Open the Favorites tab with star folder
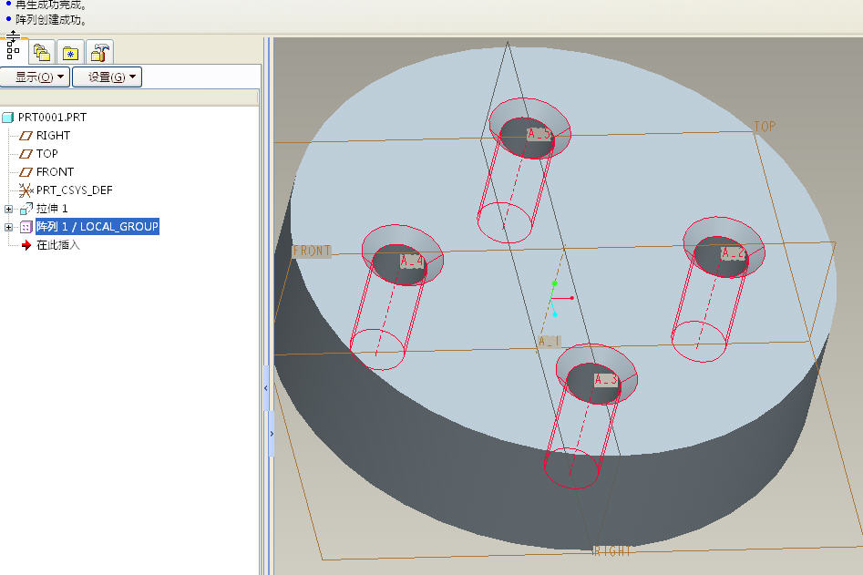The height and width of the screenshot is (575, 863). click(x=70, y=52)
